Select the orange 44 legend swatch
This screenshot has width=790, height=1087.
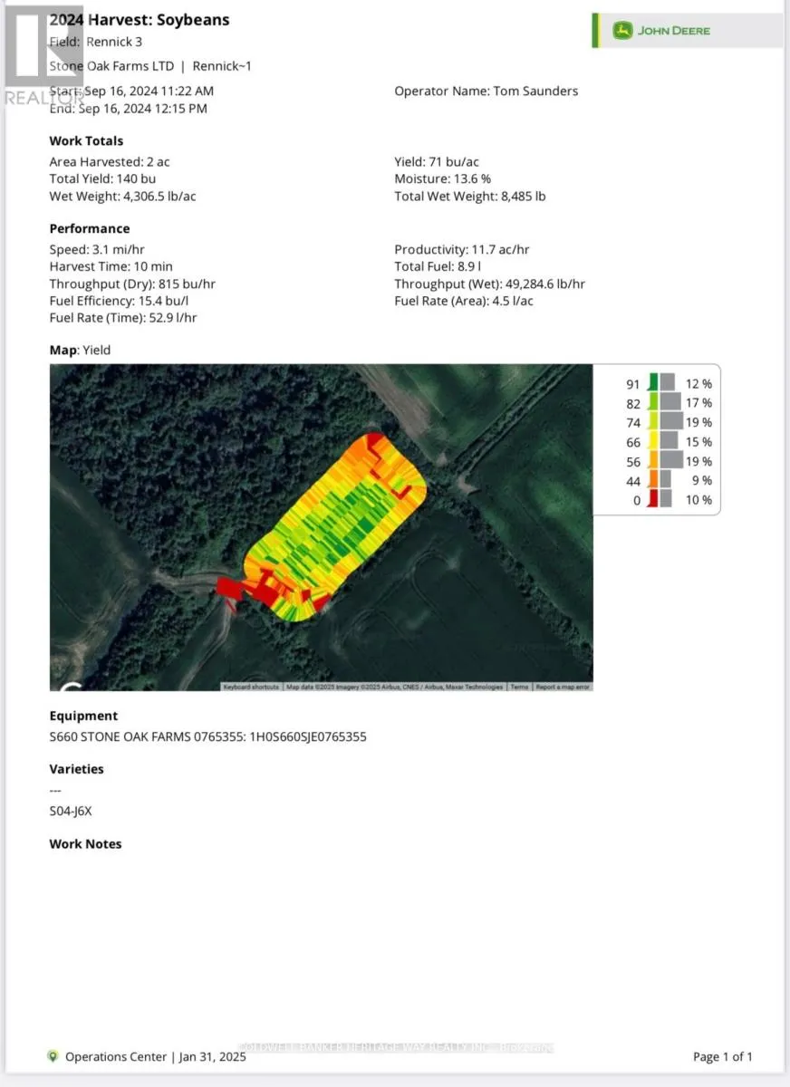(651, 480)
